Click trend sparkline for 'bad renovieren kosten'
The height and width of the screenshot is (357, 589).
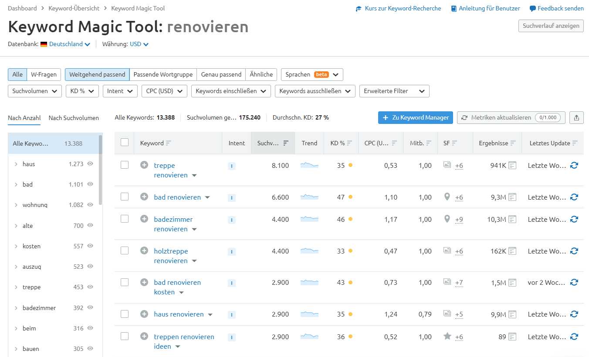point(309,282)
